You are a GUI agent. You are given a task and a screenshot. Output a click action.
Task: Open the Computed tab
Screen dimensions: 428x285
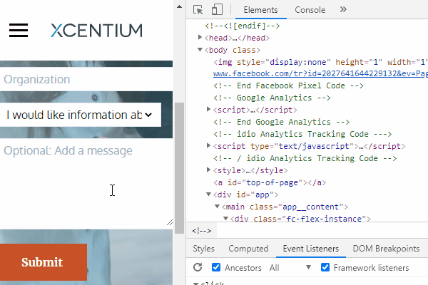[248, 249]
